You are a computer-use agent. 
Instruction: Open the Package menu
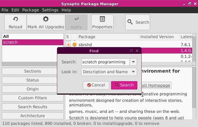[x=31, y=10]
